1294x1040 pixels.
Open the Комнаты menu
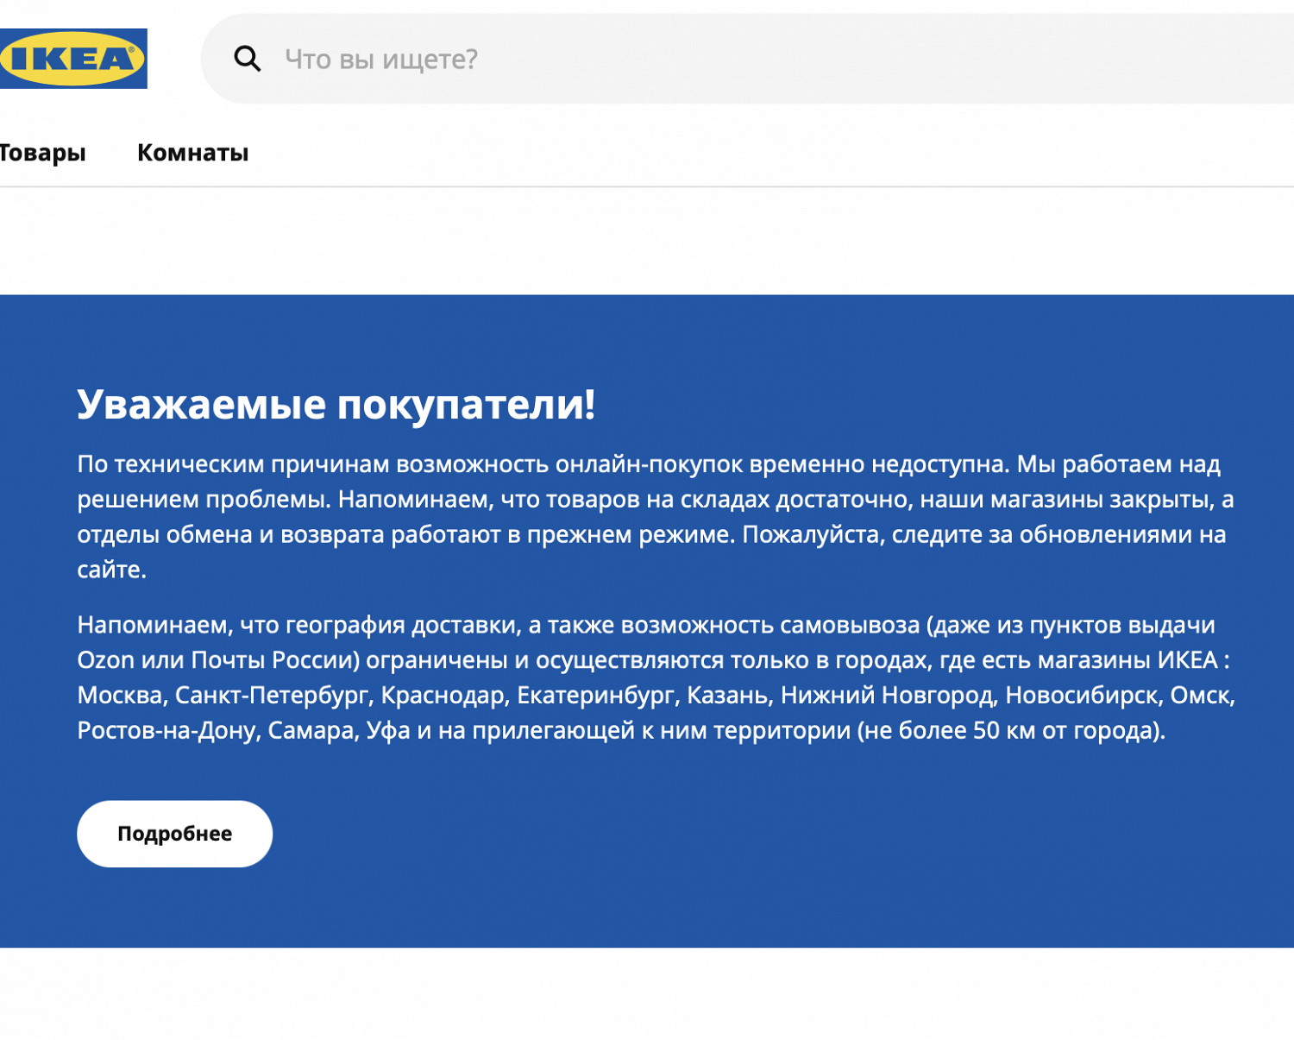click(193, 153)
